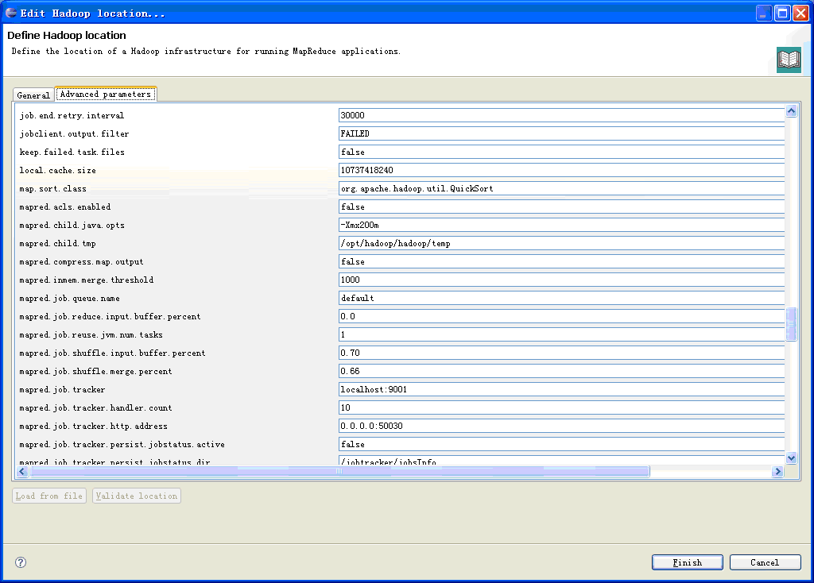Click the Validate location button

click(x=136, y=496)
